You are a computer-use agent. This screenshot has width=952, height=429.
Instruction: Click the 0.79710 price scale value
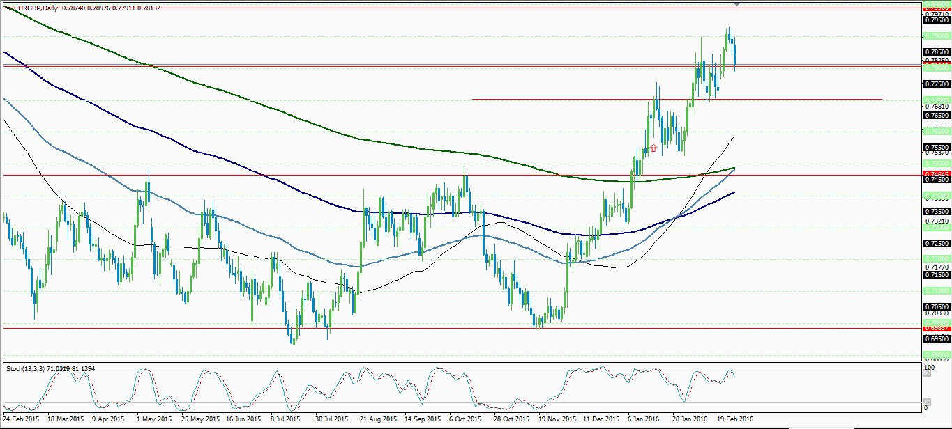pyautogui.click(x=935, y=13)
